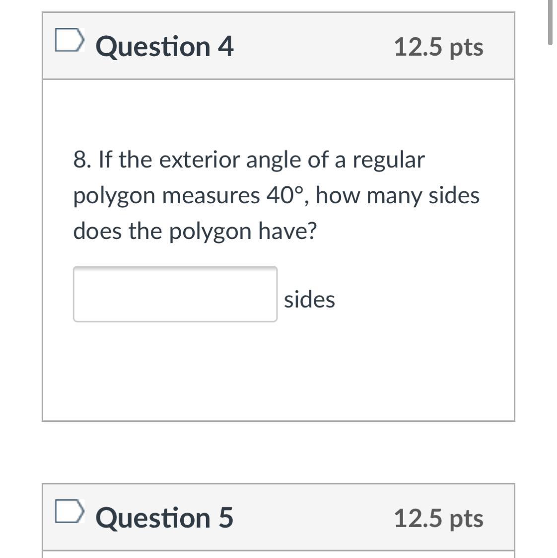Click the answer box before "sides"
Viewport: 557px width, 558px height.
pyautogui.click(x=175, y=294)
